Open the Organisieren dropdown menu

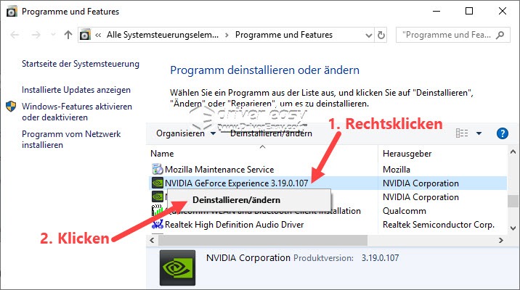[186, 133]
